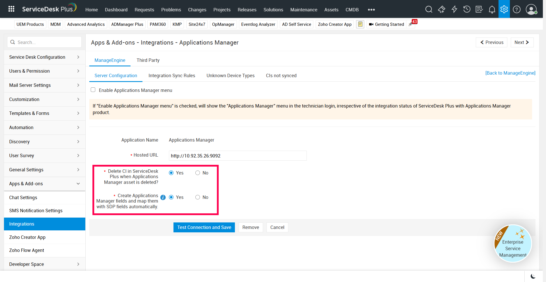Open Zoho Flow Agent in sidebar
The height and width of the screenshot is (282, 546).
[x=45, y=250]
